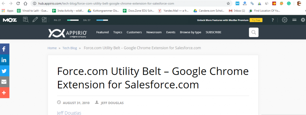Image resolution: width=306 pixels, height=115 pixels.
Task: Open Browse by type menu
Action: coord(190,32)
